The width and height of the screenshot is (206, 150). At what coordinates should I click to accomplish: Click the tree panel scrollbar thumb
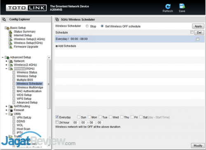coord(49,84)
